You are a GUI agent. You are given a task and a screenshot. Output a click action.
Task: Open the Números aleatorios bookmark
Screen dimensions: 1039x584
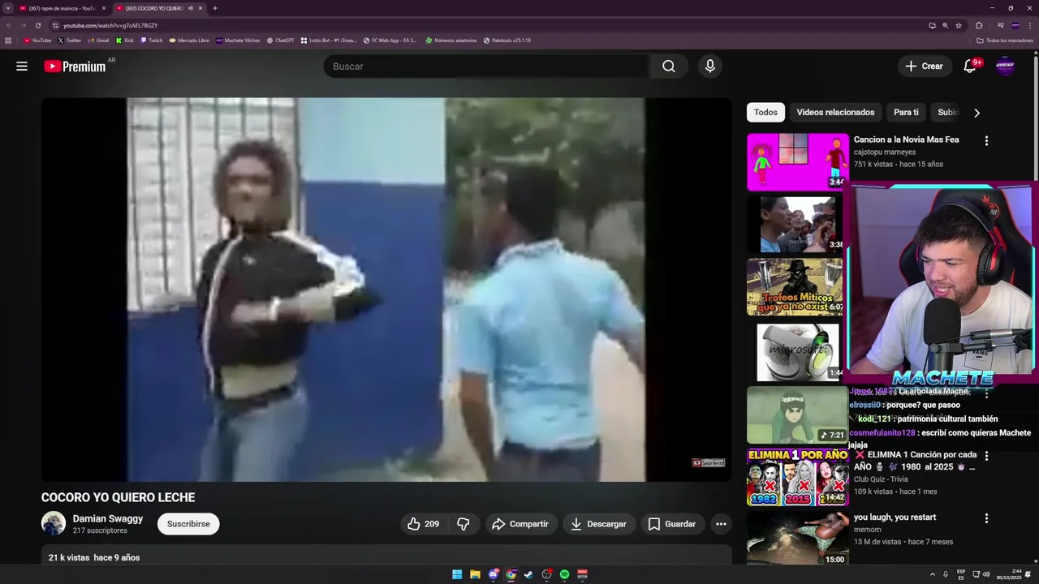click(x=451, y=41)
